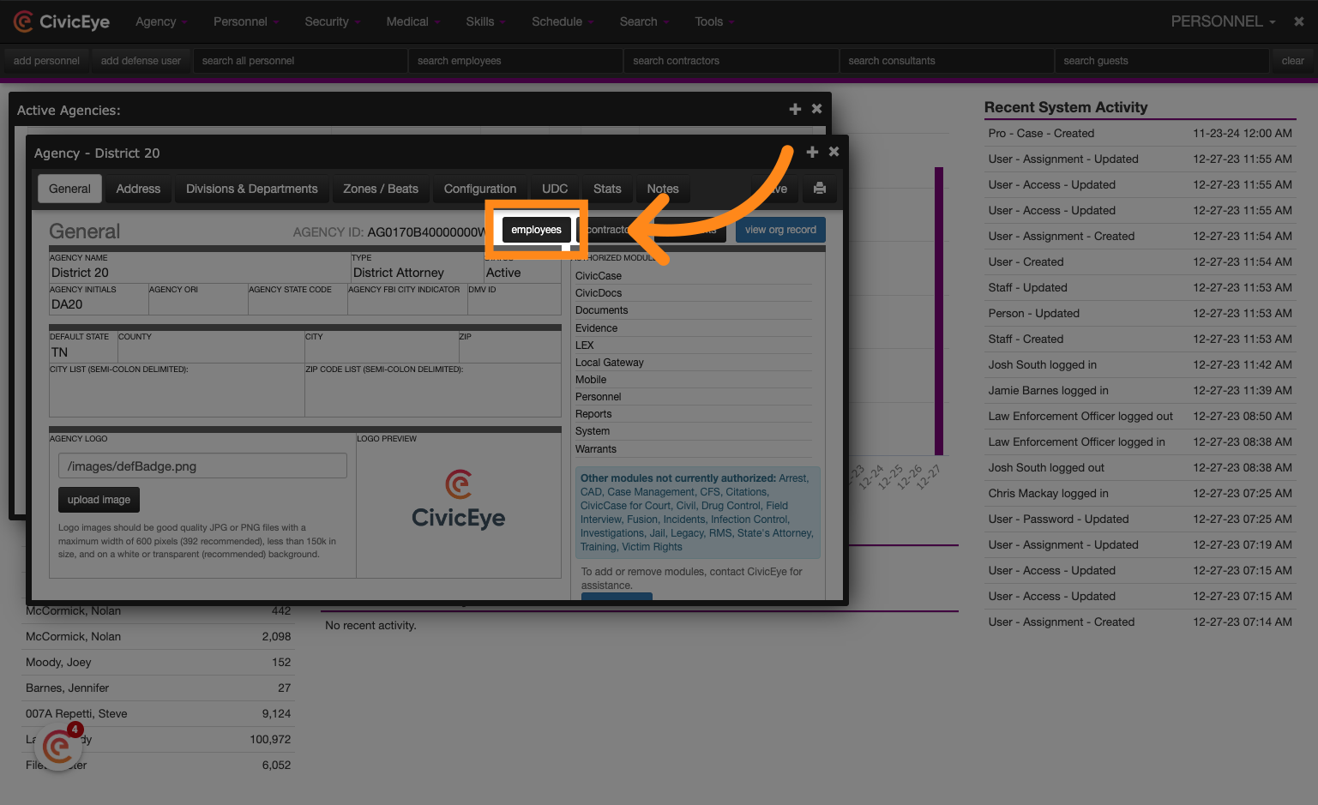1318x805 pixels.
Task: Open the Schedule dropdown menu
Action: click(x=563, y=21)
